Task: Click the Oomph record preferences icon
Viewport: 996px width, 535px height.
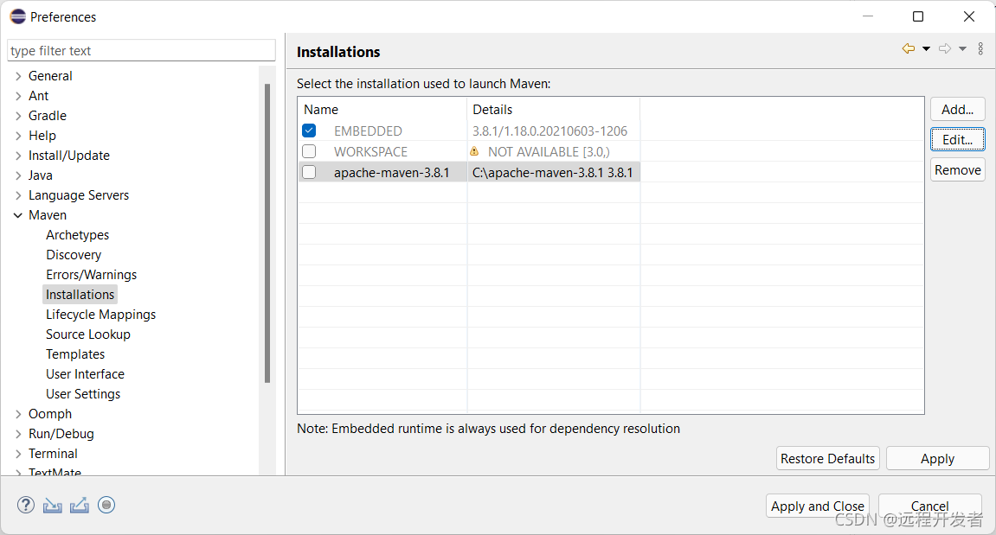Action: tap(106, 505)
